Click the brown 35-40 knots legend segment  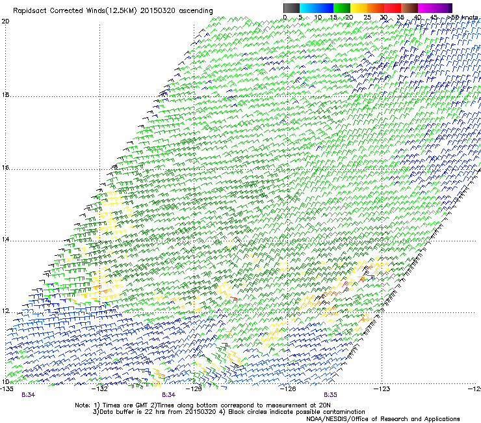(409, 8)
